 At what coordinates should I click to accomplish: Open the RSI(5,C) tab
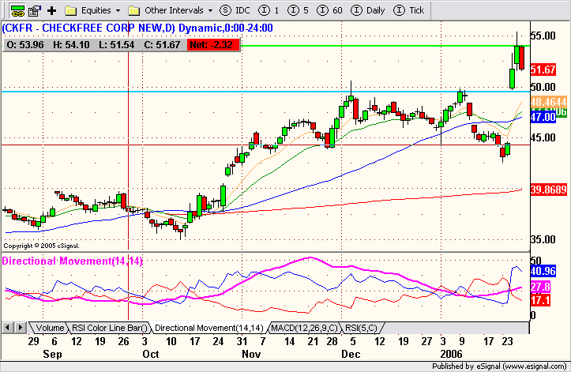click(x=361, y=328)
